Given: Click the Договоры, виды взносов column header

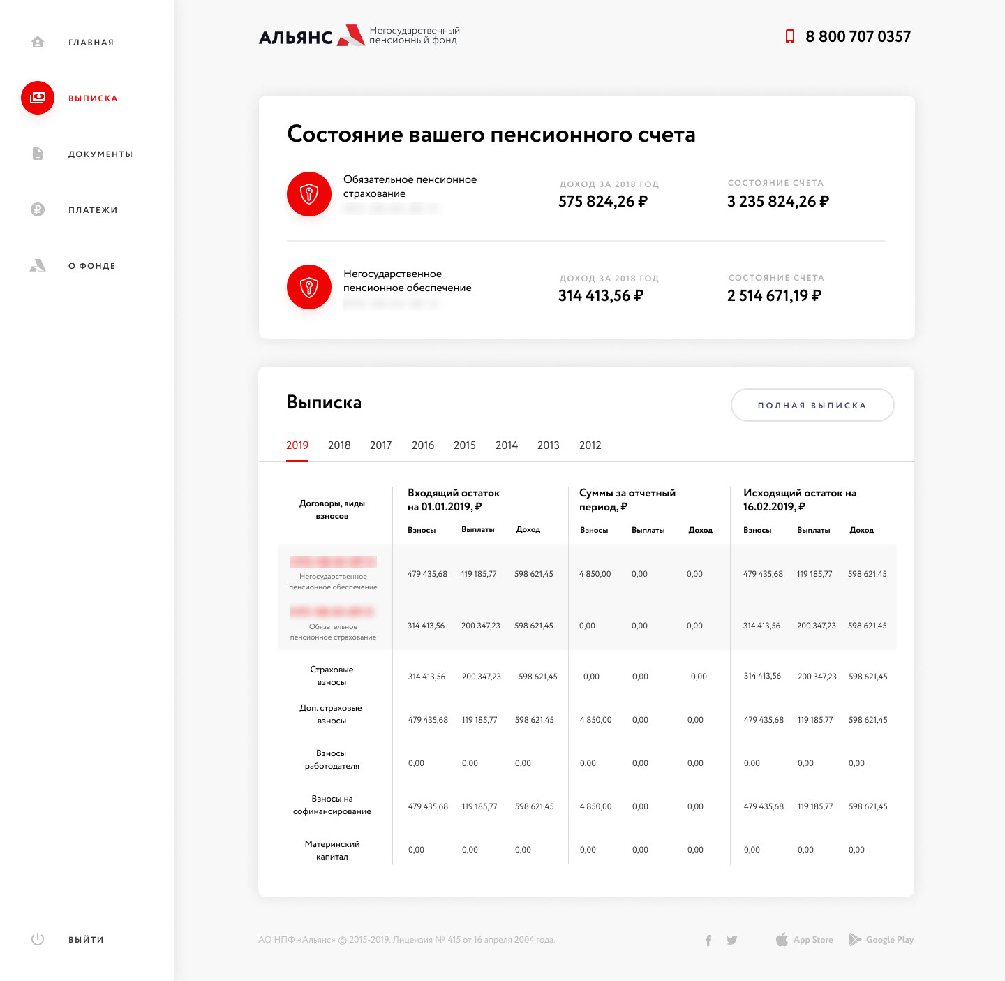Looking at the screenshot, I should (x=332, y=510).
